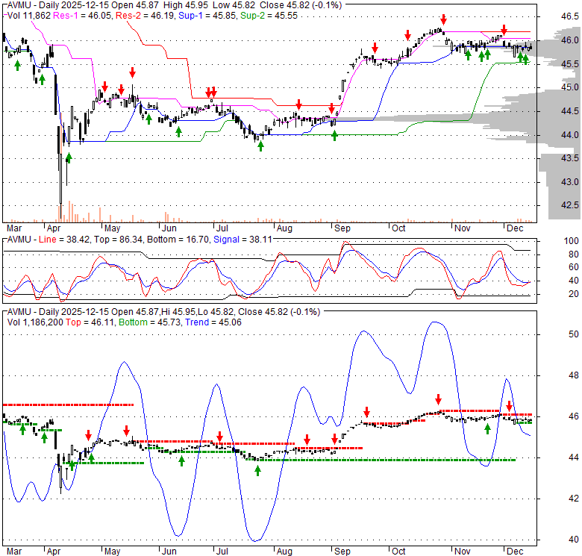The height and width of the screenshot is (556, 582).
Task: Click the green arrow below the April crash candles
Action: [x=69, y=157]
